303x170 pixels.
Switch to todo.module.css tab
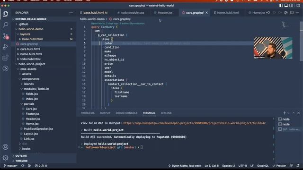point(133,13)
